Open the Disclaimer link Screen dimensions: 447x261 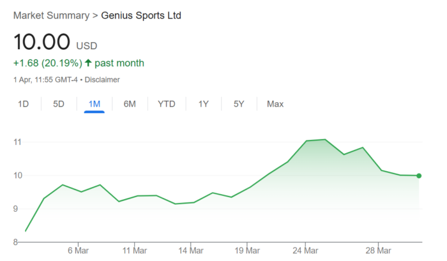[x=102, y=80]
